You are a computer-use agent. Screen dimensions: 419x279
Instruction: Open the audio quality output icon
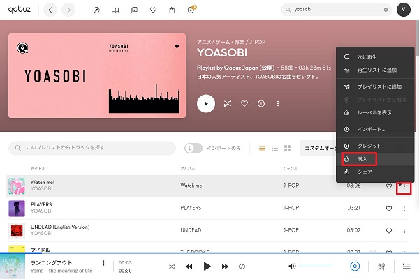(355, 266)
